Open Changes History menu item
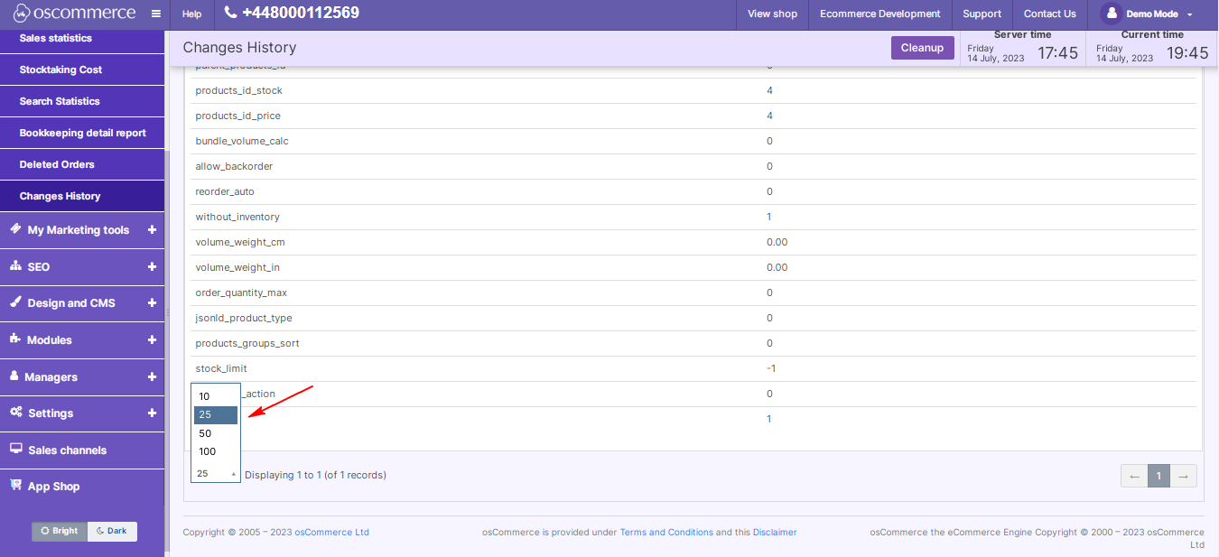This screenshot has width=1219, height=557. click(x=82, y=196)
